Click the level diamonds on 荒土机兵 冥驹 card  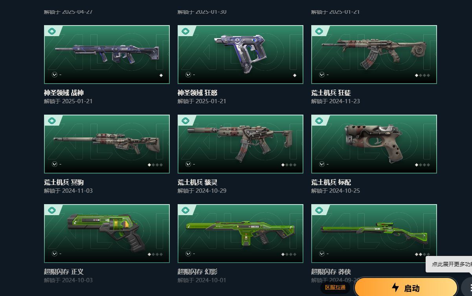coord(155,165)
